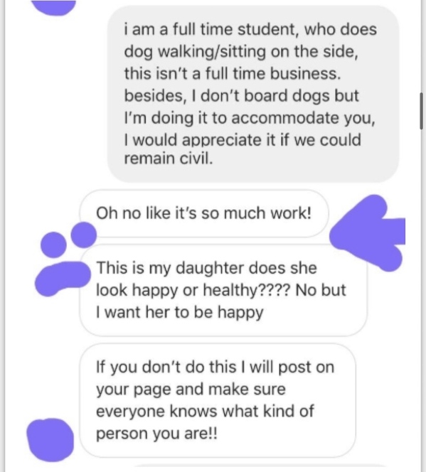This screenshot has width=426, height=472.
Task: Click the text 'person you are!!'
Action: 156,434
